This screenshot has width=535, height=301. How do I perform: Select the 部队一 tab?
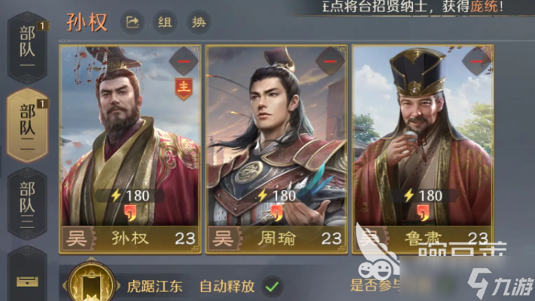[x=27, y=48]
